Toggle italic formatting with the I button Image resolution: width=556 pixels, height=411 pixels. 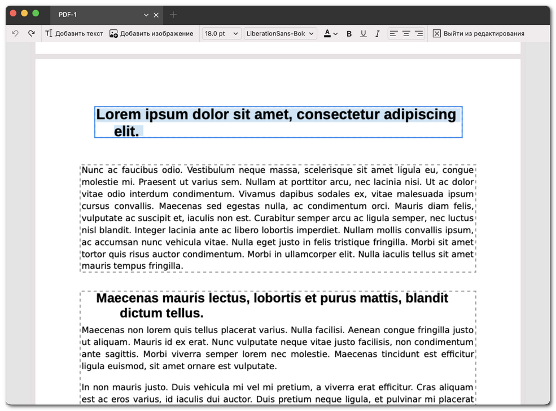coord(377,33)
